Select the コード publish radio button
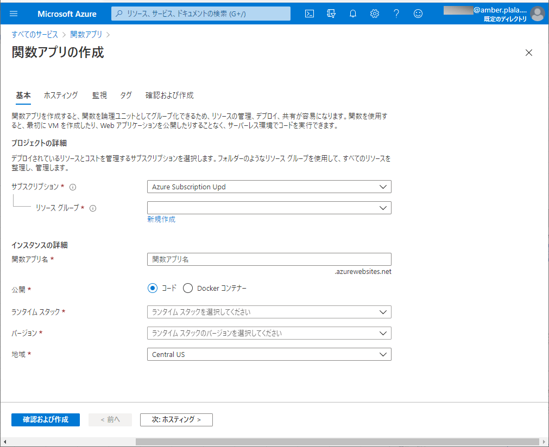This screenshot has width=549, height=447. coord(153,289)
